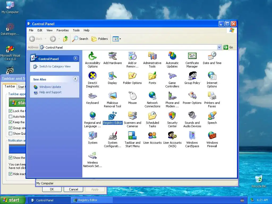Open the Tools menu
The image size is (272, 204).
76,30
